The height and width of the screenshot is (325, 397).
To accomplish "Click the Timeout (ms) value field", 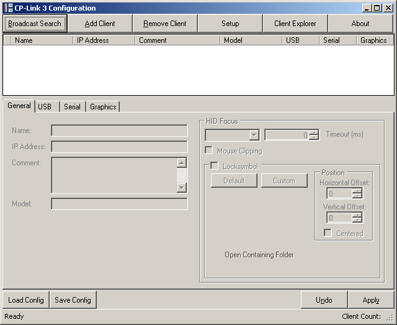I will pos(287,135).
